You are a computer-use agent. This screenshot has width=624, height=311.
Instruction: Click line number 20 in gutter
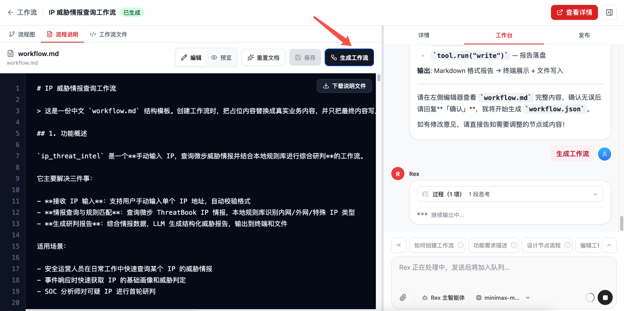(15, 303)
